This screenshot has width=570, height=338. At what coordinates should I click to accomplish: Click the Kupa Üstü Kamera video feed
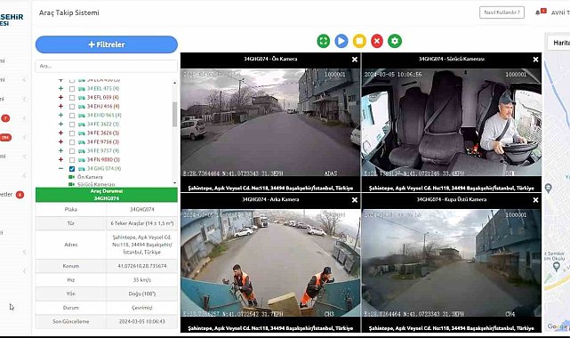[x=452, y=263]
